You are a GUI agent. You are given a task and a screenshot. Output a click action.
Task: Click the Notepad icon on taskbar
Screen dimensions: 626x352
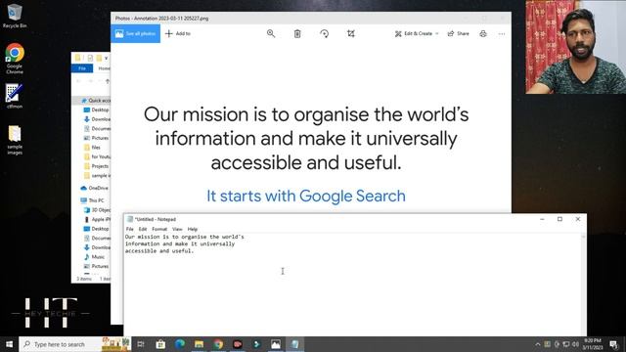point(294,344)
